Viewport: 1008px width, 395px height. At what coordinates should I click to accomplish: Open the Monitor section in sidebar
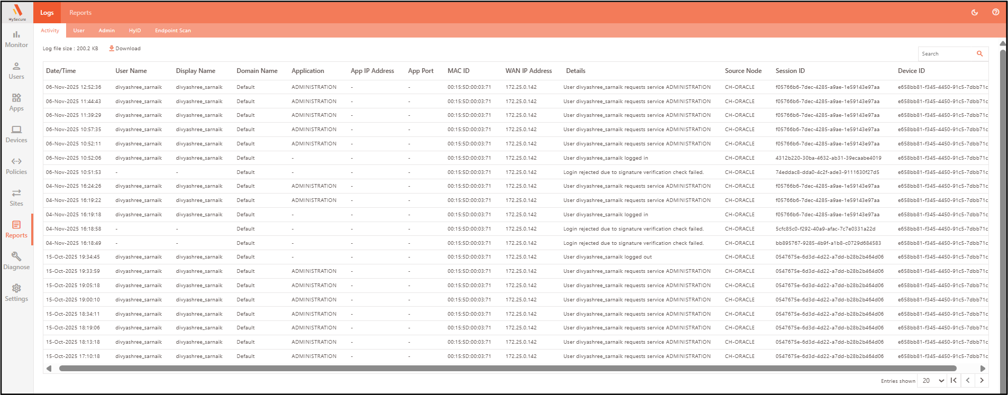pyautogui.click(x=16, y=39)
